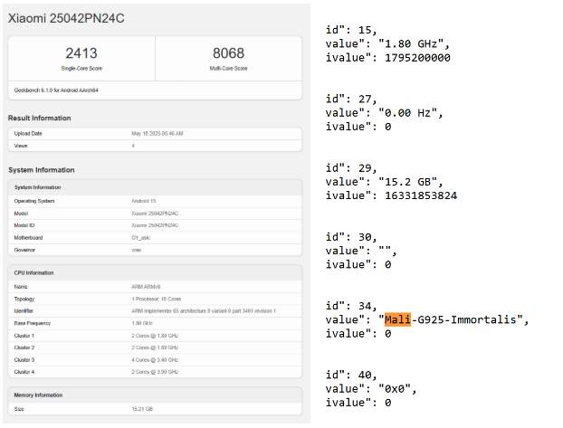Click the 'id": 15,' line

351,30
